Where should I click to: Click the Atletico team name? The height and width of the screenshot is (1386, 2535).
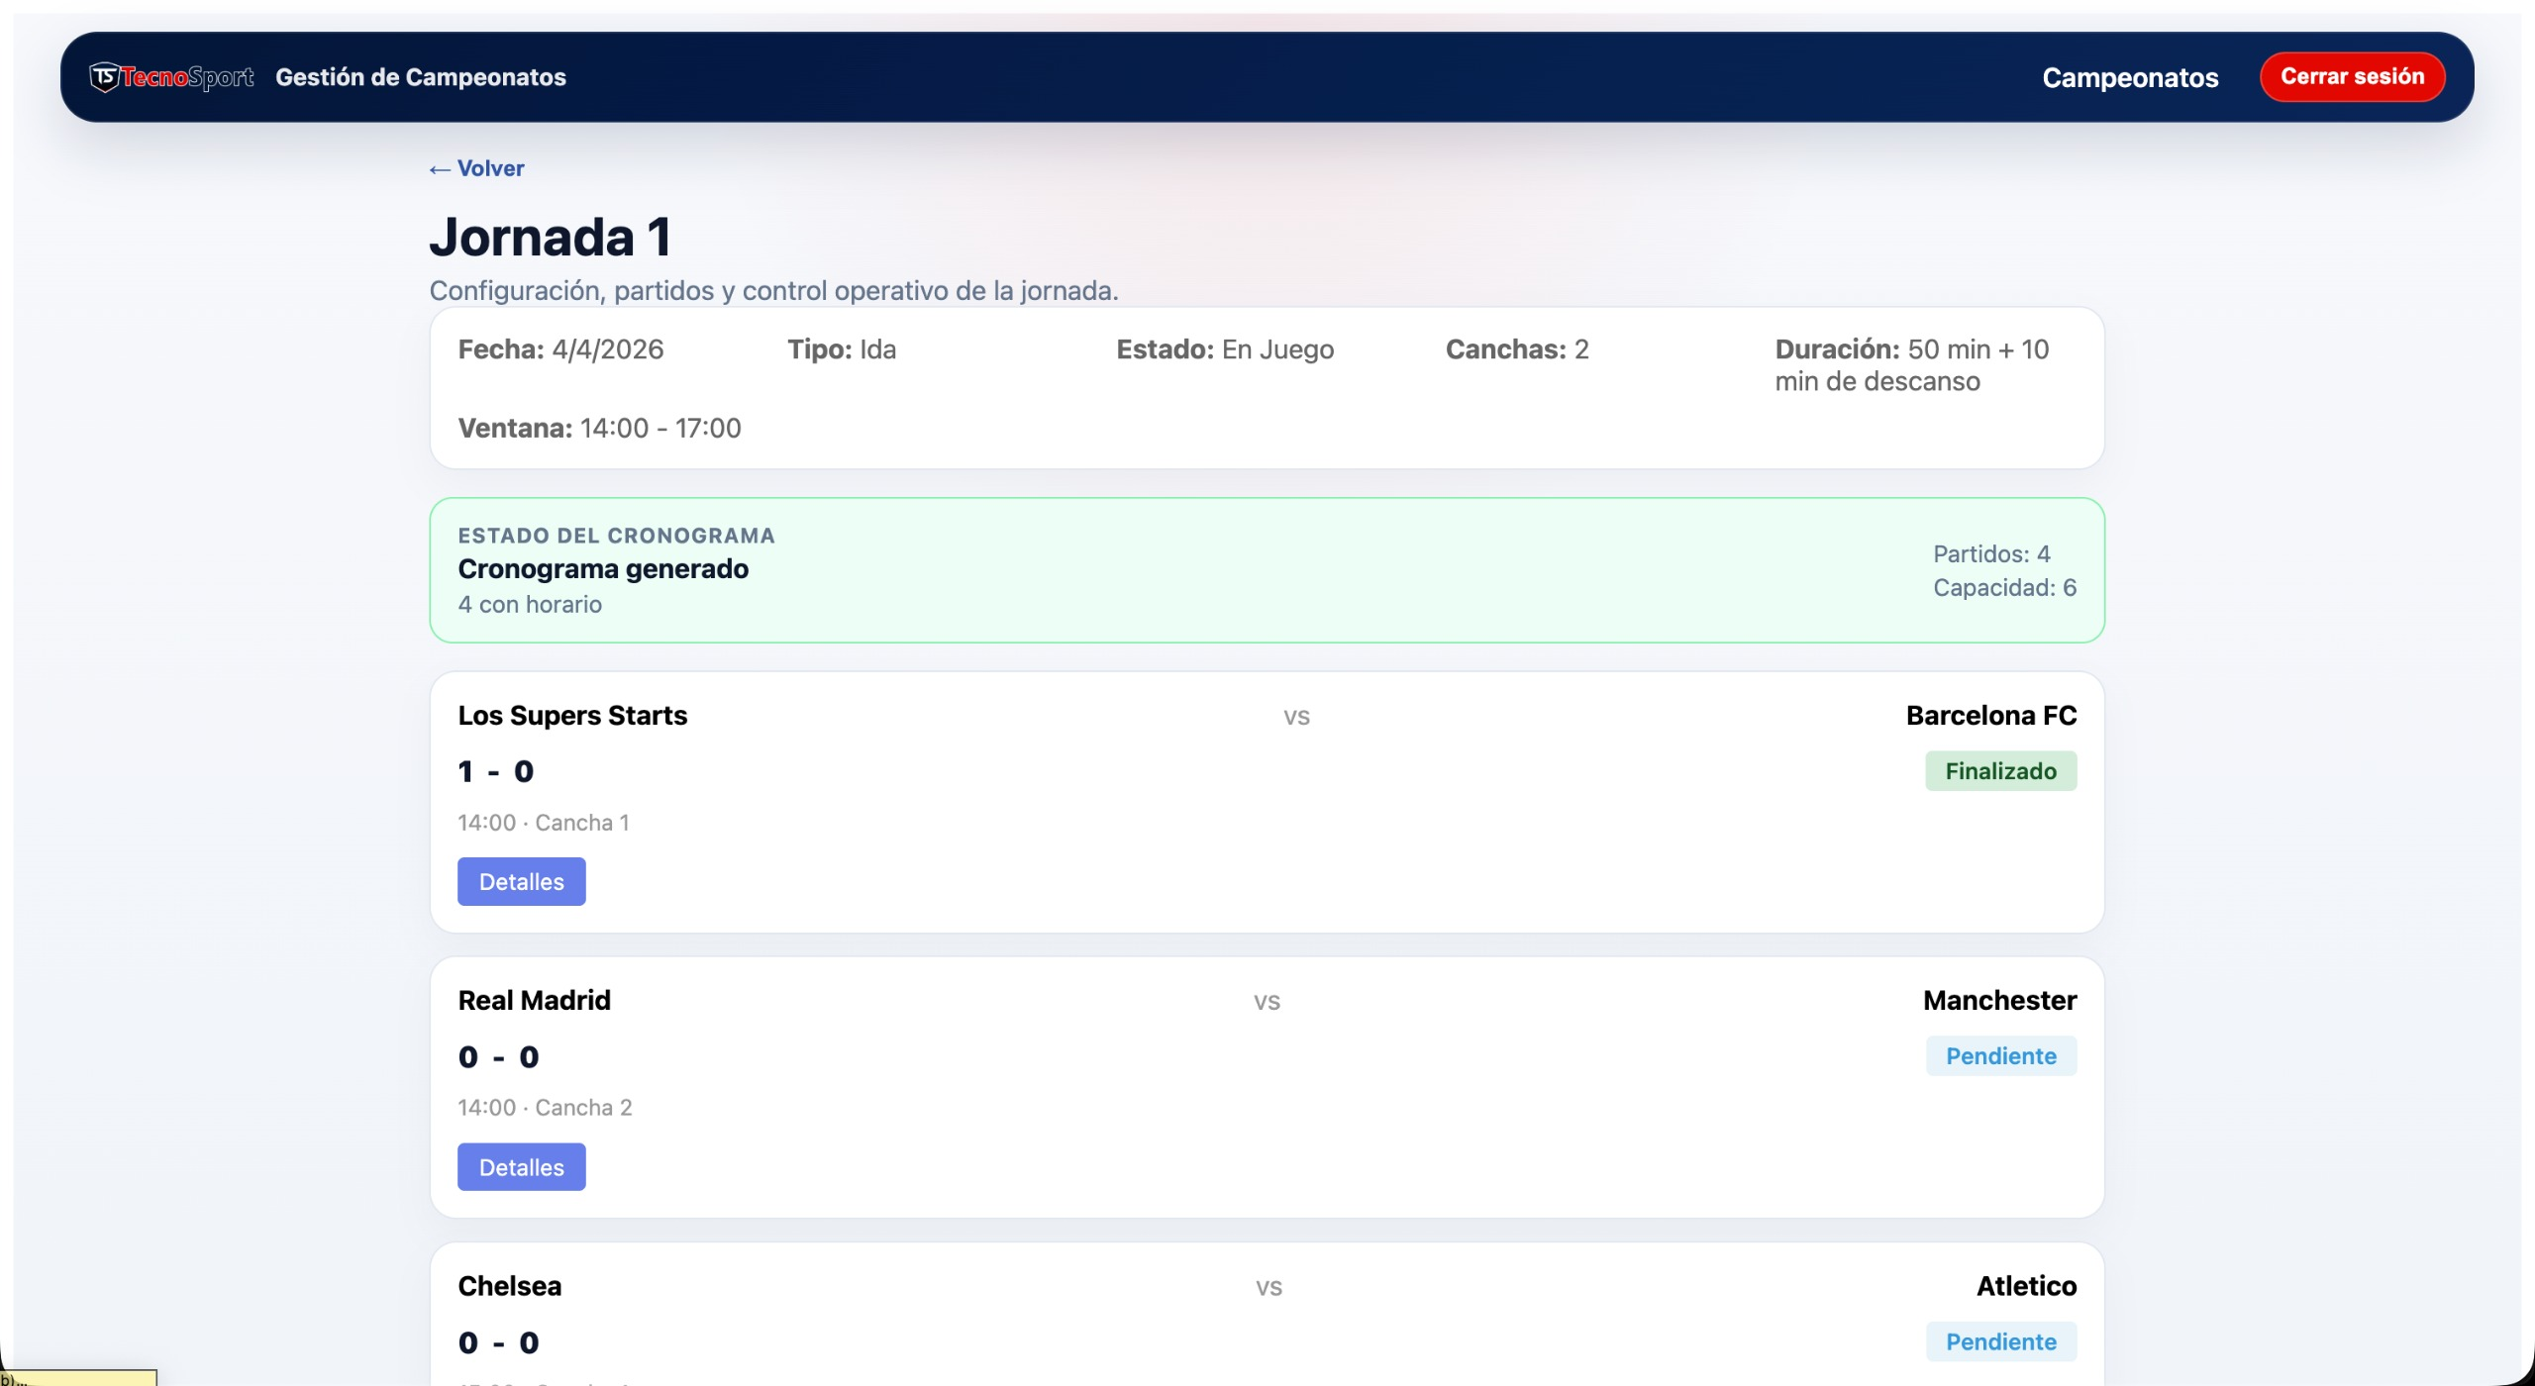pyautogui.click(x=2026, y=1286)
